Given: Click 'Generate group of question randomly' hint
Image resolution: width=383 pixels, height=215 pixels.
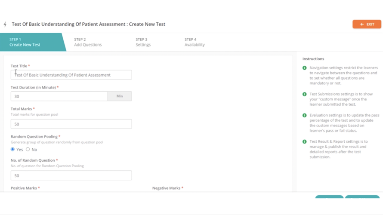Looking at the screenshot, I should (57, 142).
